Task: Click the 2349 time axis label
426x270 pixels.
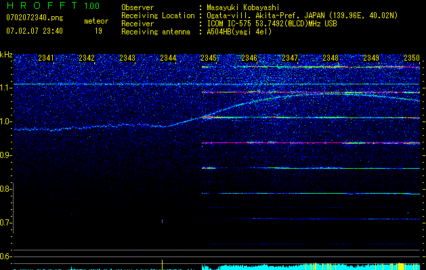Action: coord(371,57)
